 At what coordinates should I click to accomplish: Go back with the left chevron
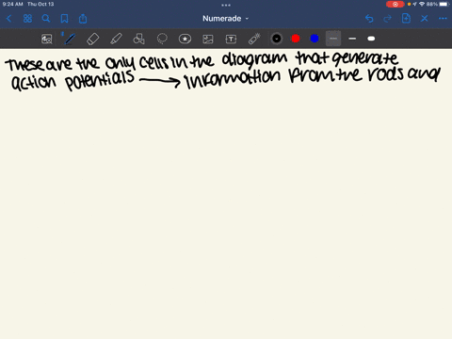click(8, 19)
